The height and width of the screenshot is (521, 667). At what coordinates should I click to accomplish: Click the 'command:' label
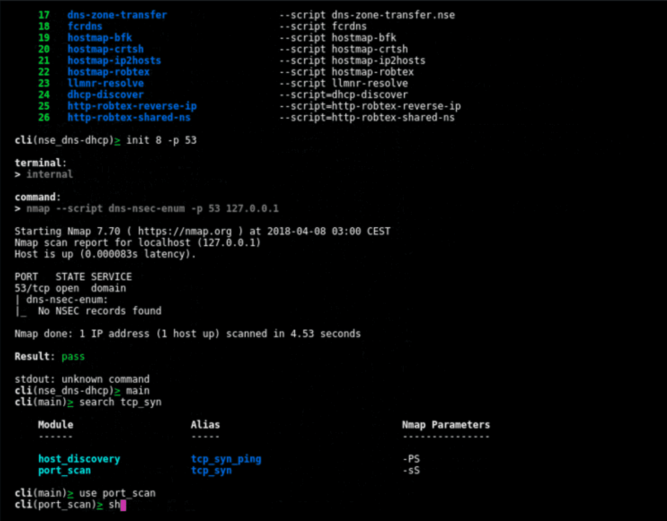38,197
